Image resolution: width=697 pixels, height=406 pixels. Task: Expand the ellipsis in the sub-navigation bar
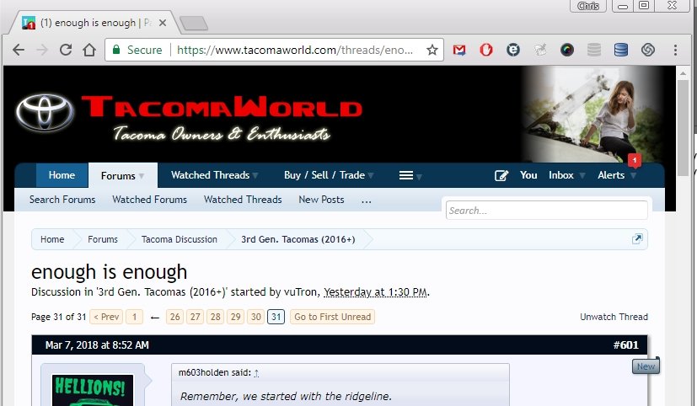click(367, 200)
